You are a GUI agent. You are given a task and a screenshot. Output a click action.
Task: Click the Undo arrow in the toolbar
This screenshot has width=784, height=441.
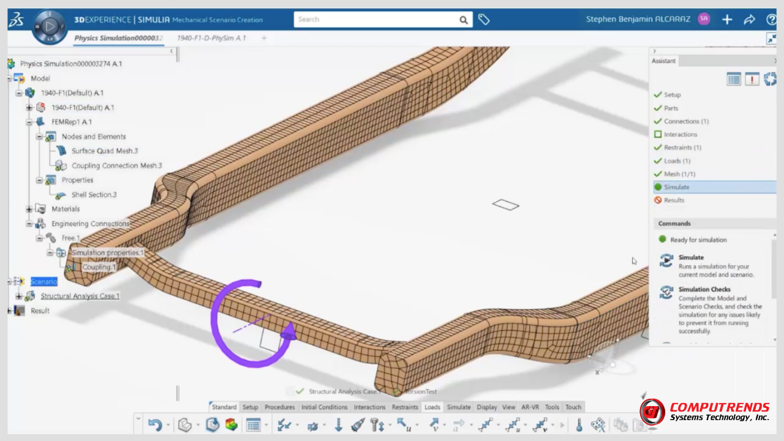point(155,424)
